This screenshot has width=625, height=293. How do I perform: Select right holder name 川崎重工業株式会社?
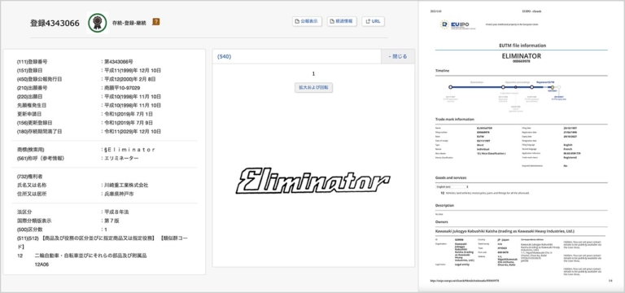pos(126,186)
